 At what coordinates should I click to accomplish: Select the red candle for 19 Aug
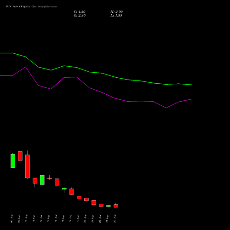pos(79,197)
